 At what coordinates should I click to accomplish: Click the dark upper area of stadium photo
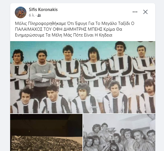coord(46,125)
